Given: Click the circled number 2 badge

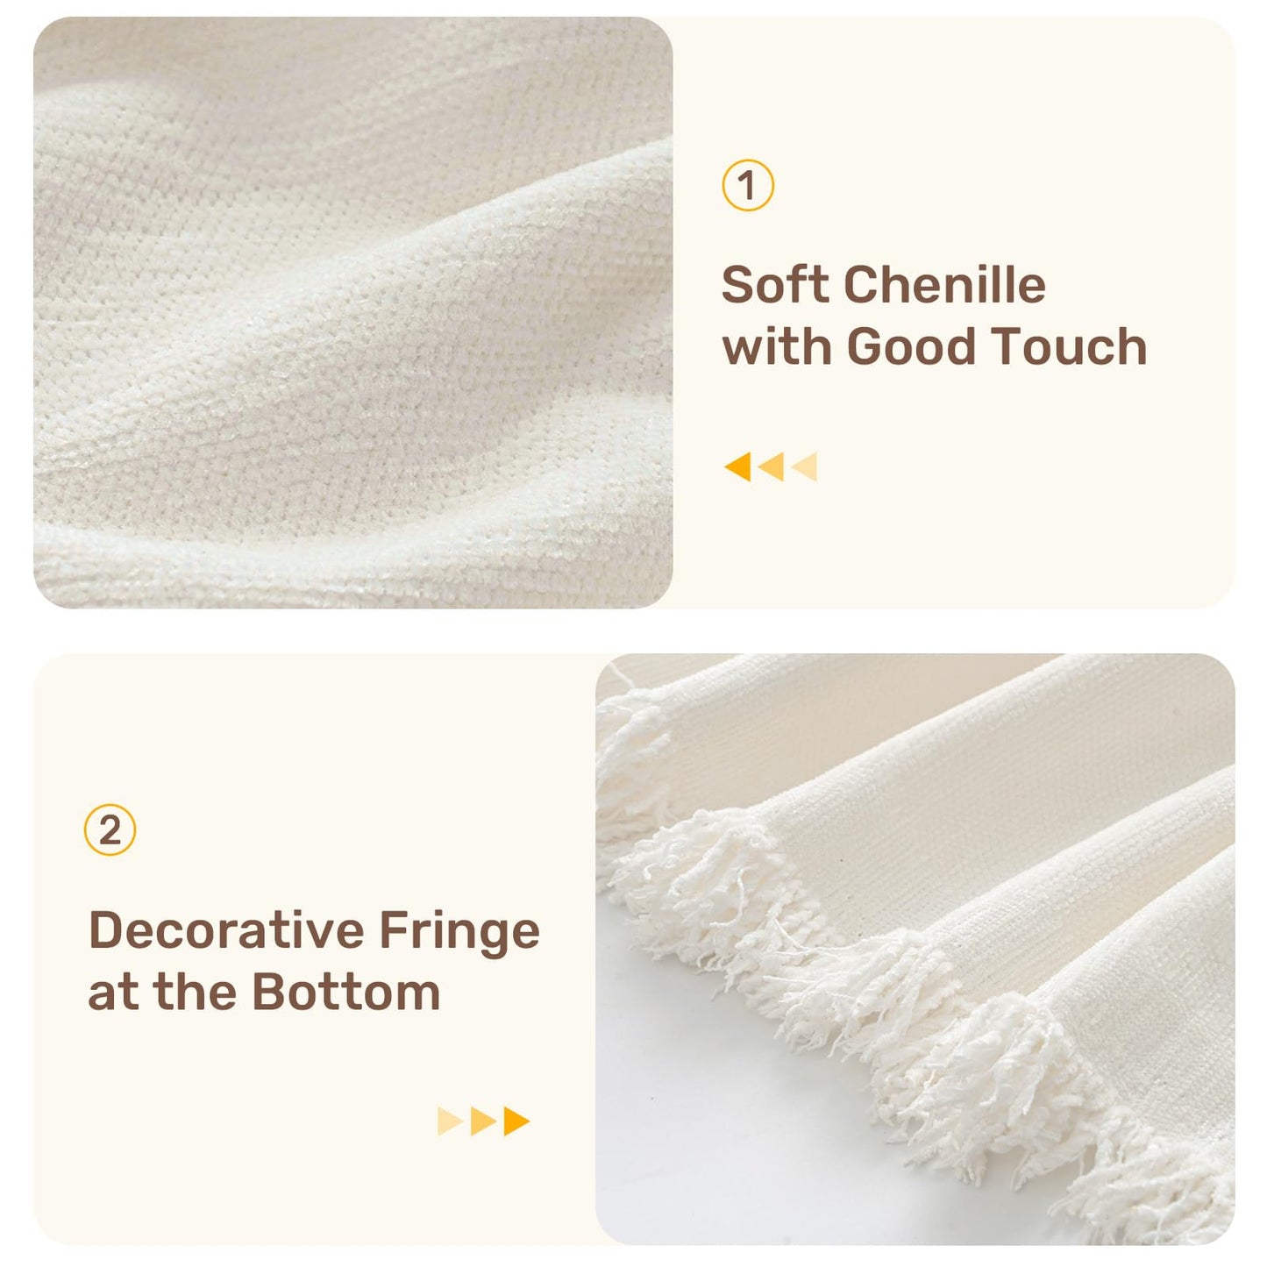Looking at the screenshot, I should click(x=110, y=830).
